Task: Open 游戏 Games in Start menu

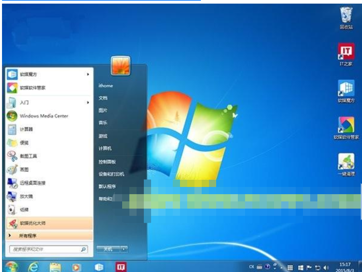Action: point(103,136)
